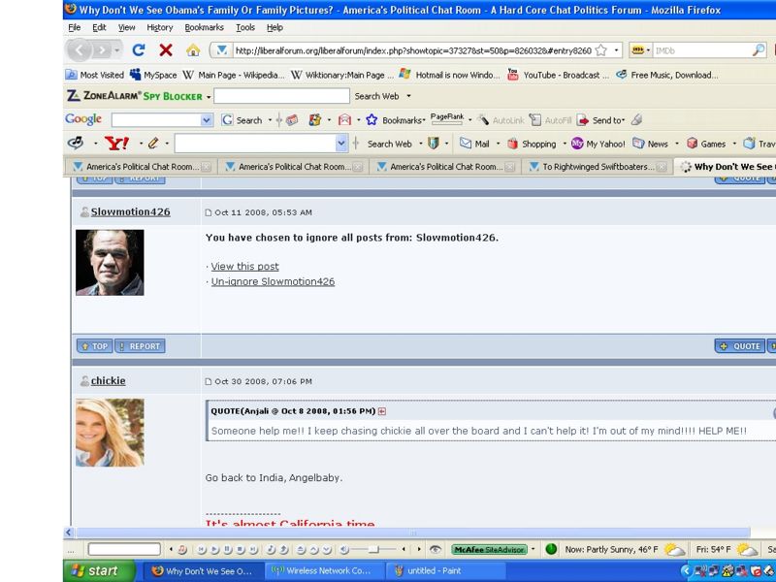The image size is (776, 582).
Task: Open Yahoo Mail from the Yahoo toolbar
Action: (473, 144)
